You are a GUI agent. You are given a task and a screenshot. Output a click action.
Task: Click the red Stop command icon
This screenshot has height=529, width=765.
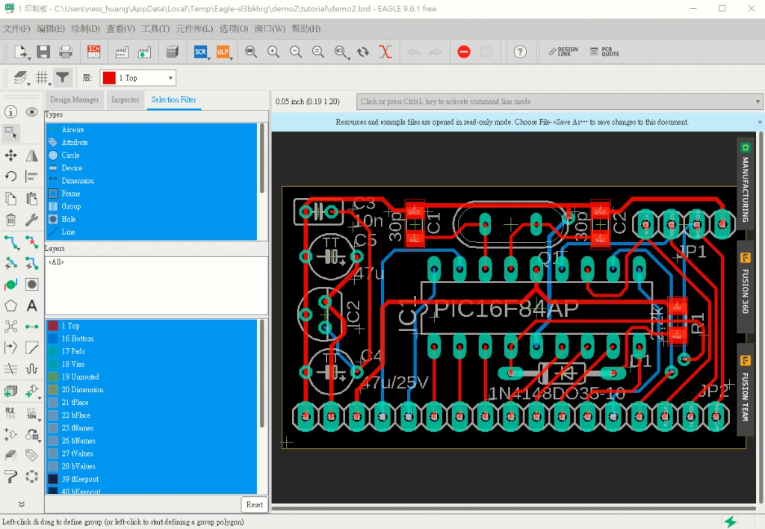(x=464, y=52)
